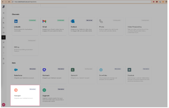This screenshot has width=169, height=108.
Task: Click the dark red extension icon
Action: tap(157, 2)
